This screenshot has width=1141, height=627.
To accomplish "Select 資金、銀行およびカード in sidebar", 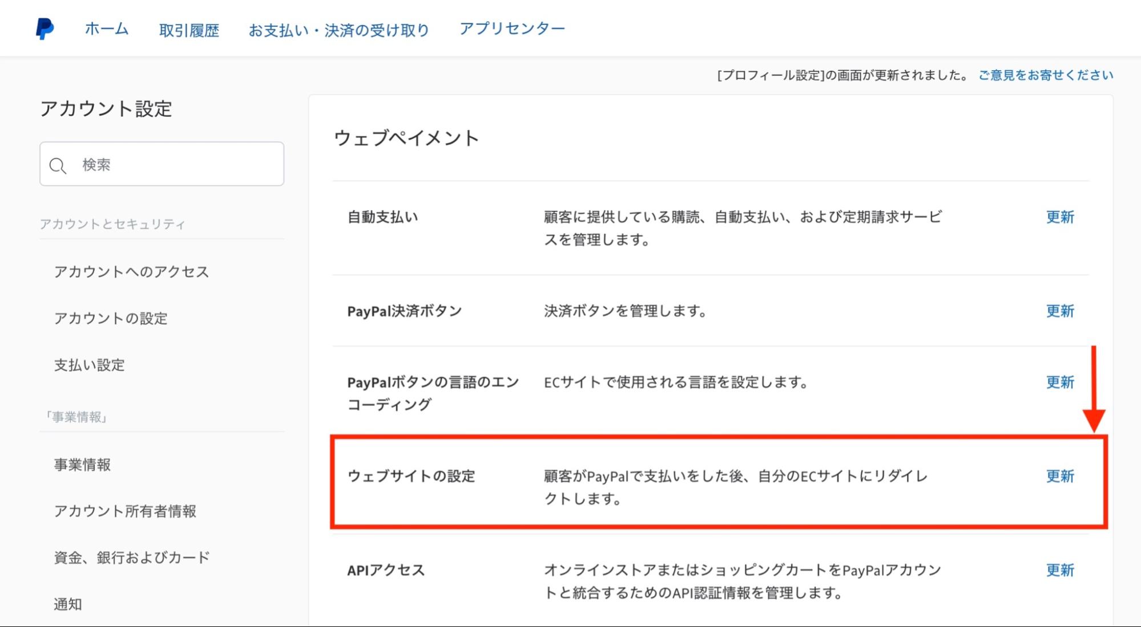I will [x=132, y=557].
